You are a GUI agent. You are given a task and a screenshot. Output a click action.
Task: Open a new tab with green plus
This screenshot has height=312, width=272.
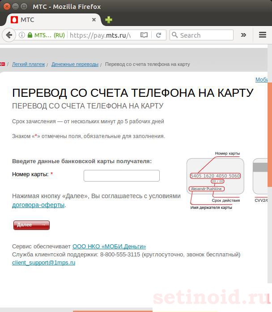click(x=109, y=20)
